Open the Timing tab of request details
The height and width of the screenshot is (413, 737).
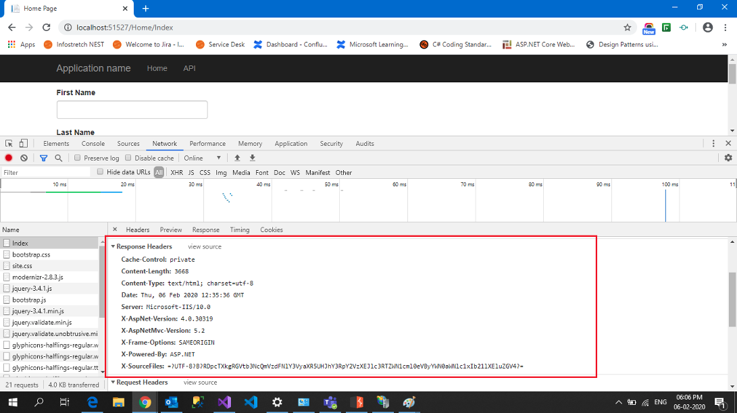pyautogui.click(x=239, y=230)
